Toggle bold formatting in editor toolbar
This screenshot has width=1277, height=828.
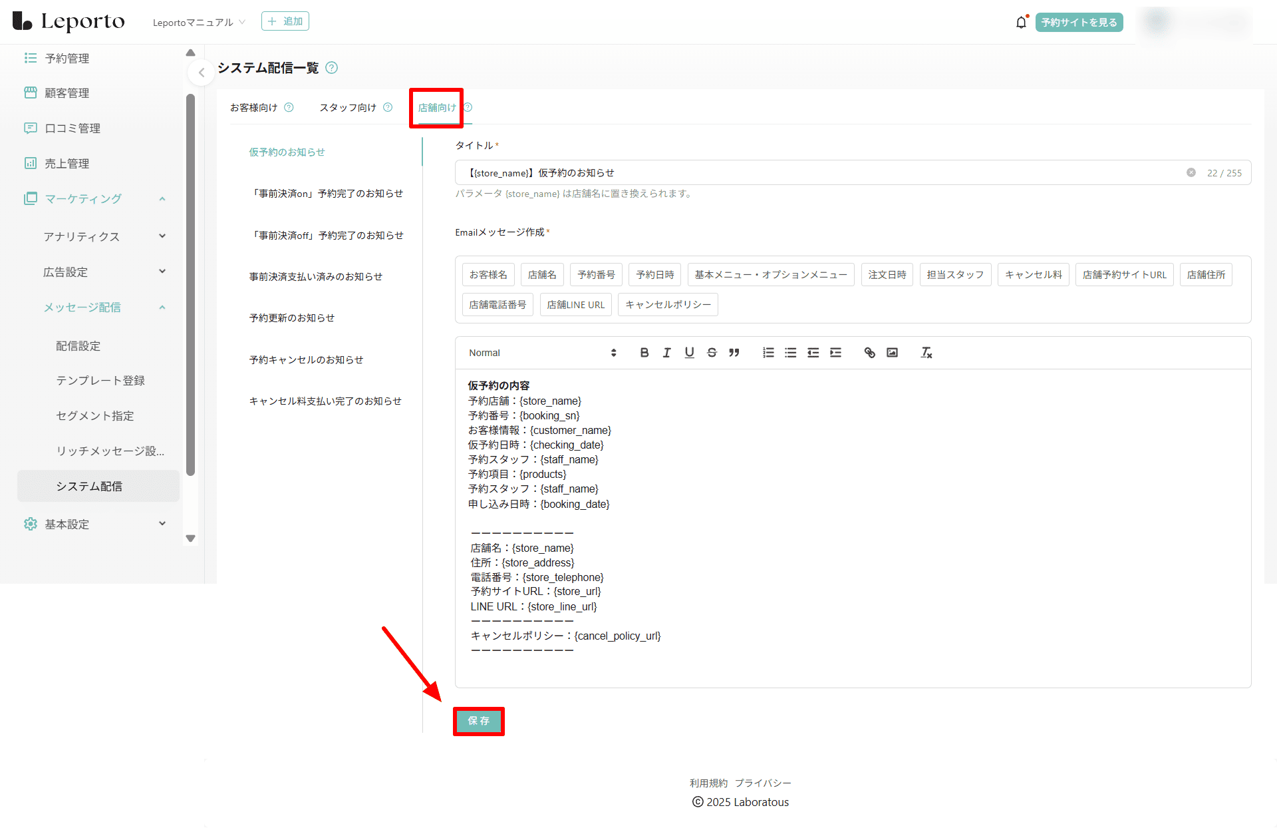(x=644, y=353)
